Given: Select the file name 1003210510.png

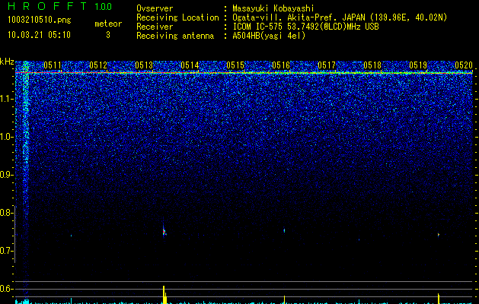Looking at the screenshot, I should click(x=40, y=20).
